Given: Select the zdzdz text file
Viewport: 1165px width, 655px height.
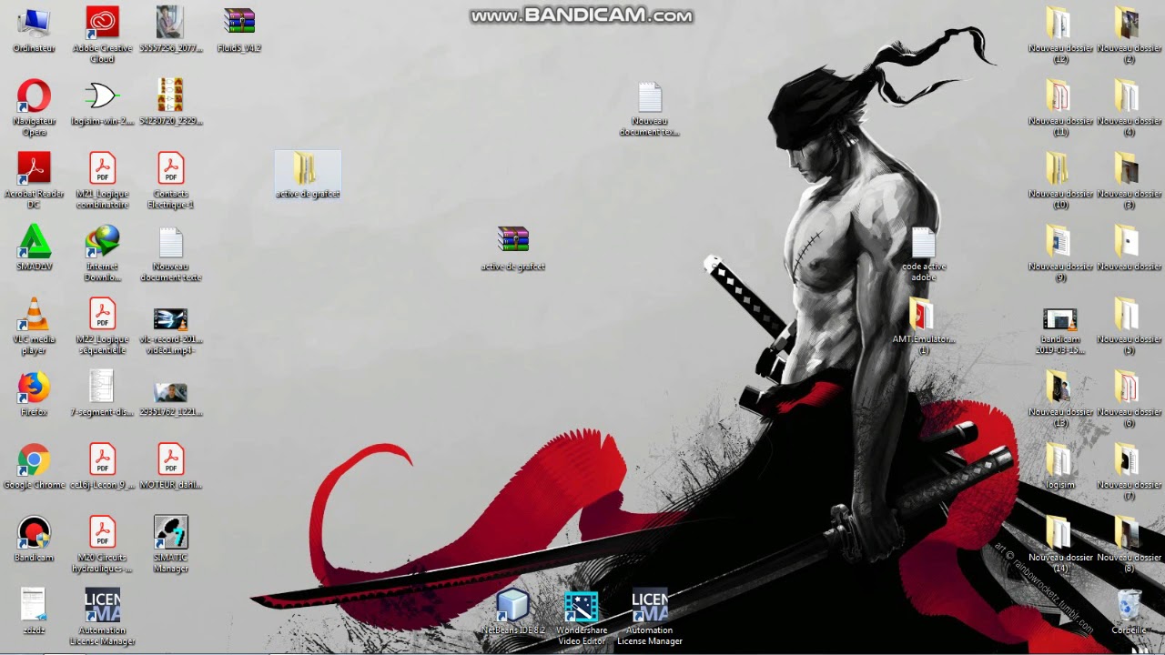Looking at the screenshot, I should click(x=34, y=611).
